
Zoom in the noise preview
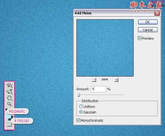click(116, 80)
